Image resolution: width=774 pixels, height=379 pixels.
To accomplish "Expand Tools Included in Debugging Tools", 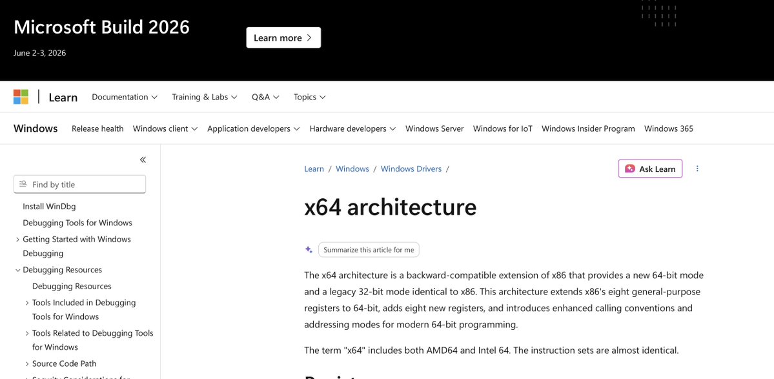I will (27, 303).
